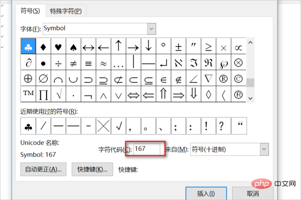Click the symbol grid vertical scrollbar
The width and height of the screenshot is (301, 200).
click(x=251, y=70)
